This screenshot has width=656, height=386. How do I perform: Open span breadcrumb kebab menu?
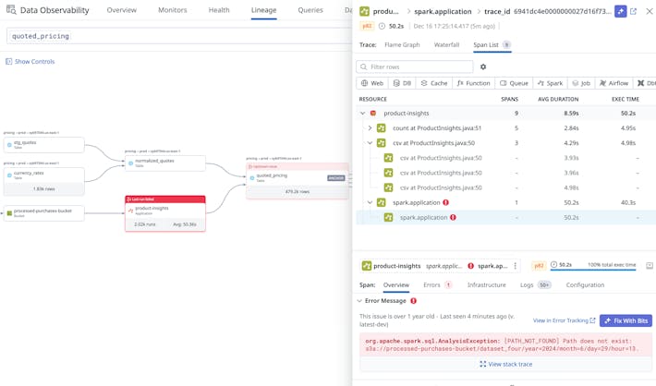coord(516,266)
